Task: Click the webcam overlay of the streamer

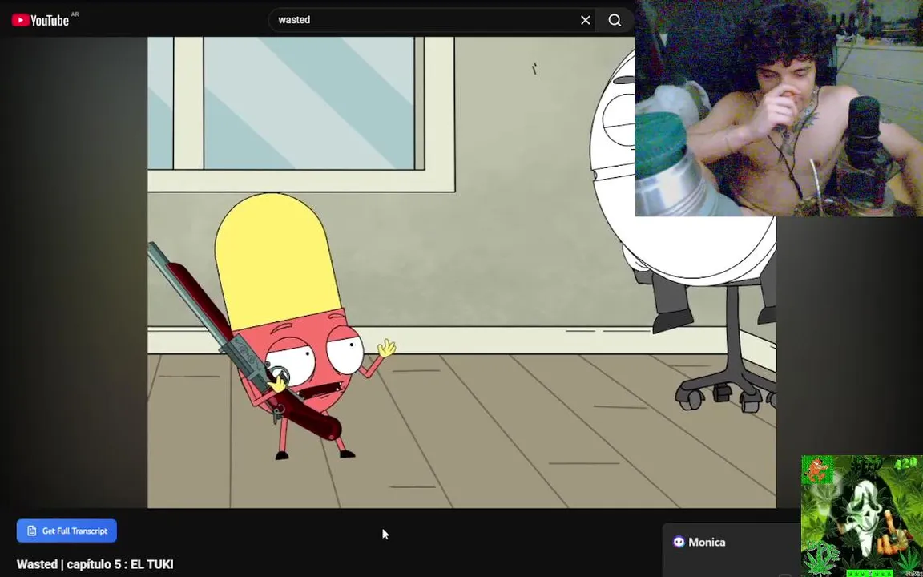Action: 779,108
